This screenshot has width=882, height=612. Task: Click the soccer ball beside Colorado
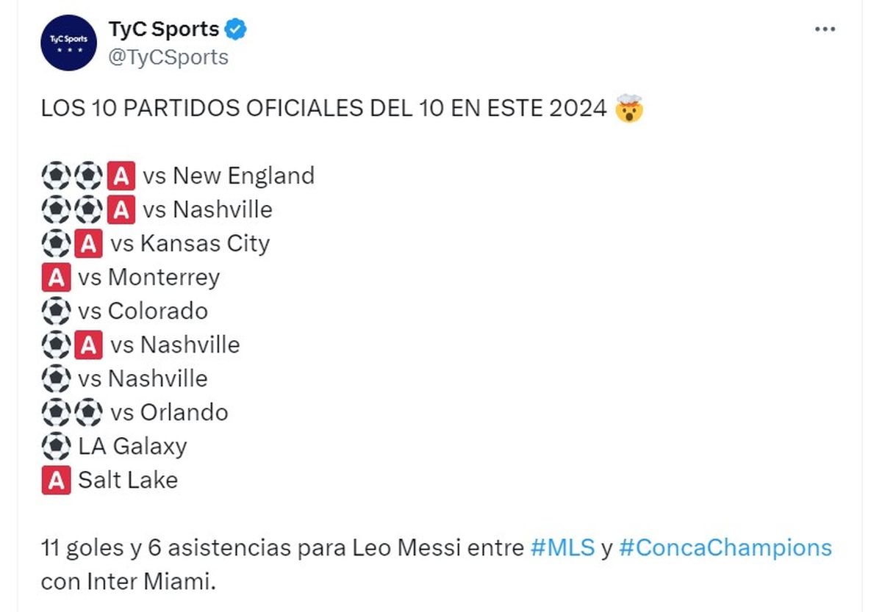coord(56,312)
